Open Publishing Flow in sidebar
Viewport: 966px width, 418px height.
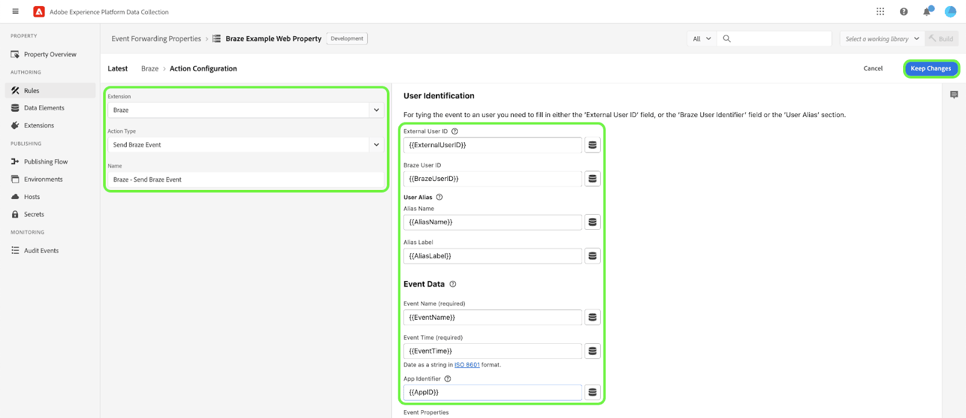coord(46,162)
